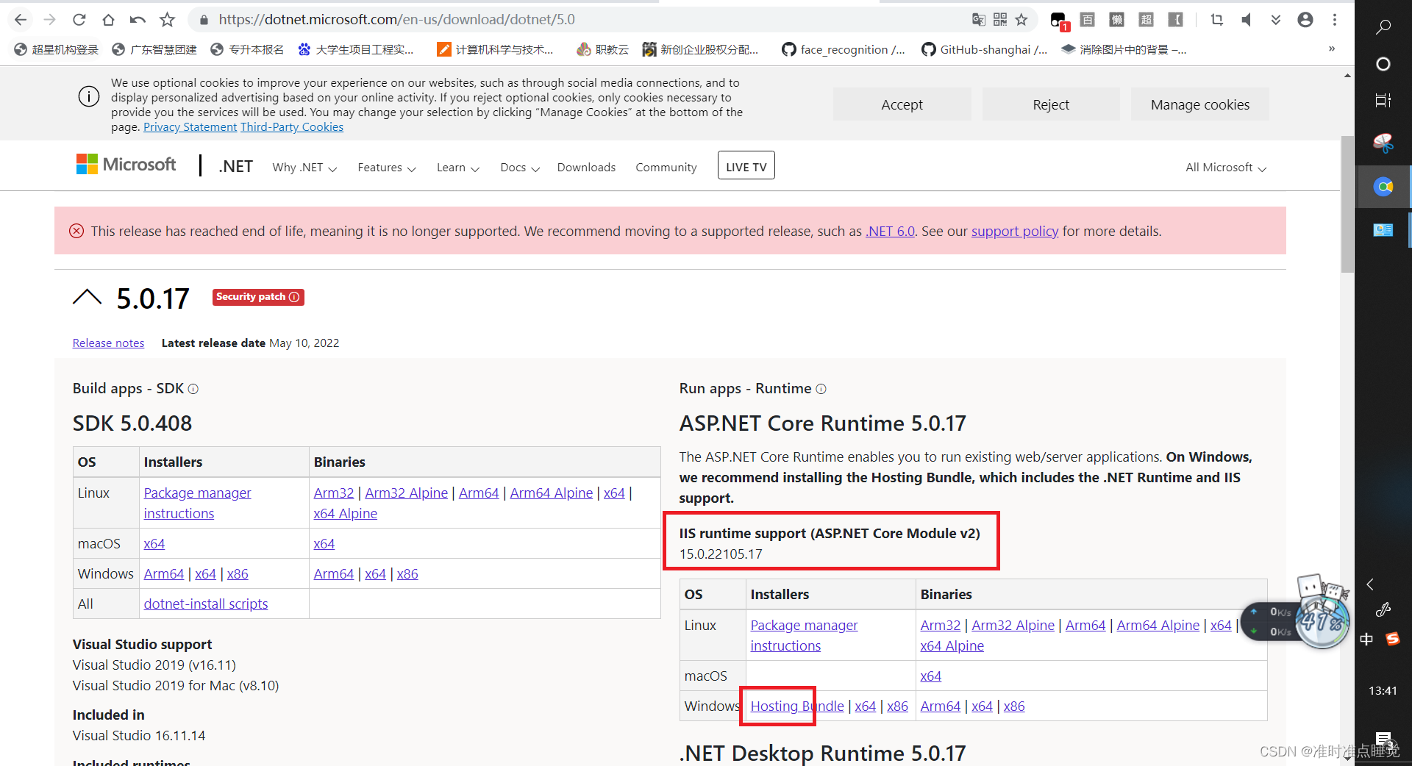Collapse the 5.0.17 release section
1412x766 pixels.
[x=87, y=297]
